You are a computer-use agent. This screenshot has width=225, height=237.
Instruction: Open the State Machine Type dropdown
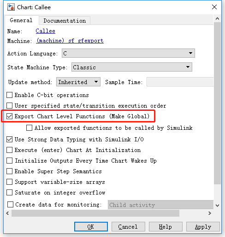click(x=132, y=67)
